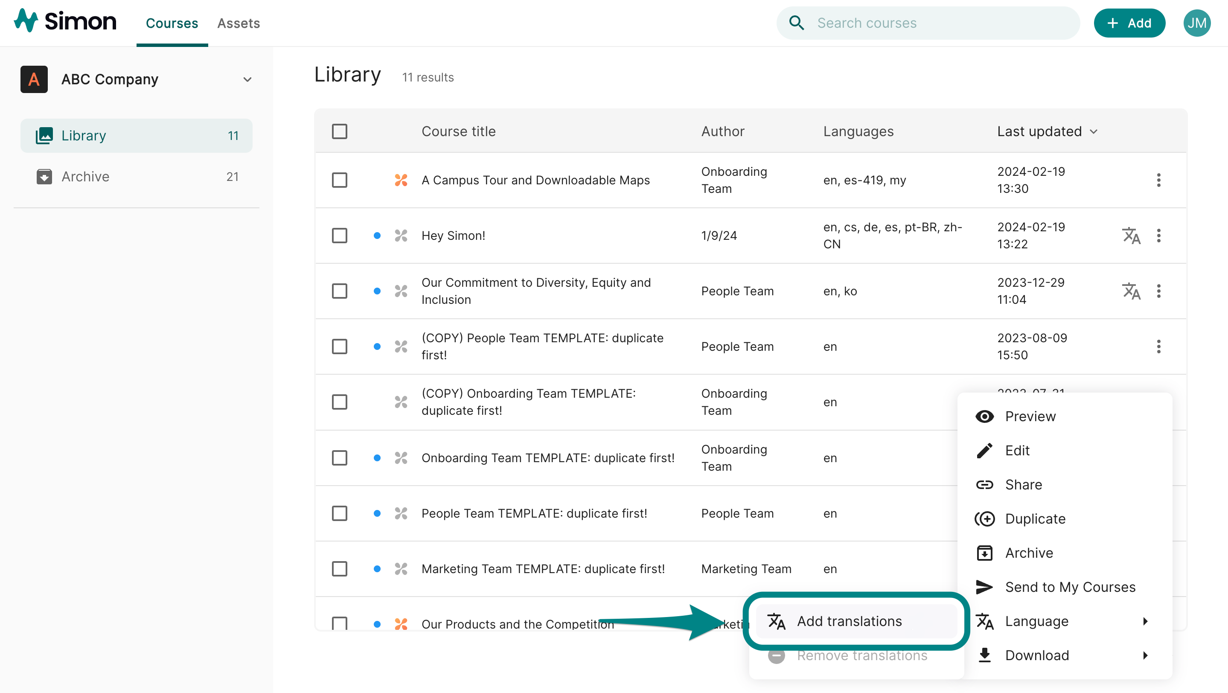The height and width of the screenshot is (693, 1228).
Task: Check the A Campus Tour course checkbox
Action: (339, 180)
